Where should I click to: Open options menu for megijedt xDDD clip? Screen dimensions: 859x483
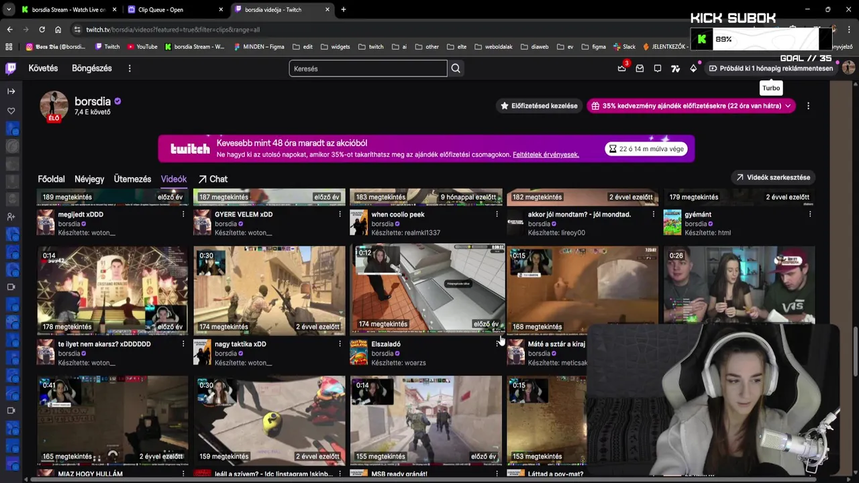coord(183,214)
